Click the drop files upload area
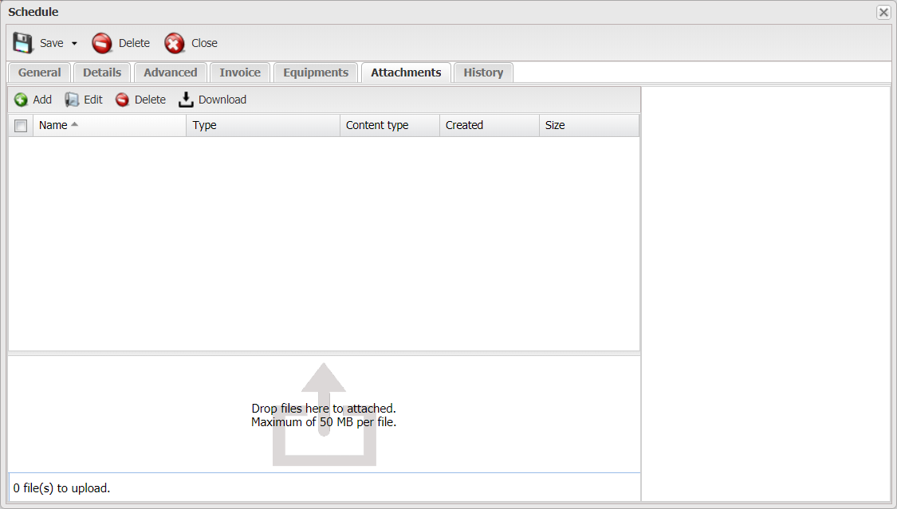This screenshot has width=897, height=509. [x=324, y=415]
